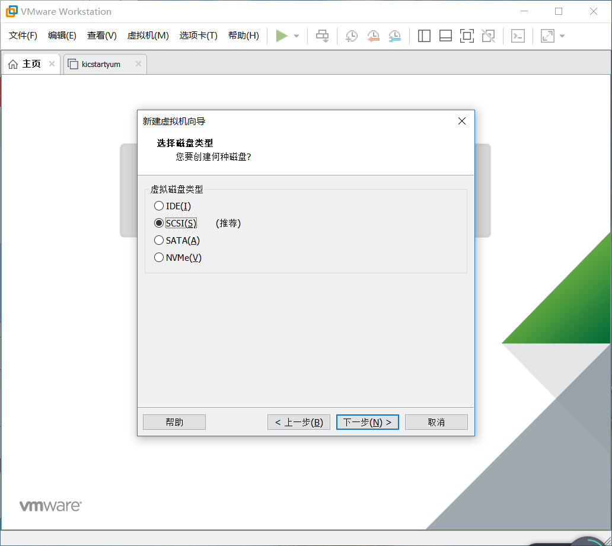Open the 文件(F) menu
Screen dimensions: 612x546
coord(23,36)
